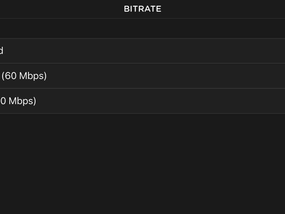Tap the "0 Mbps)" text label

[18, 101]
